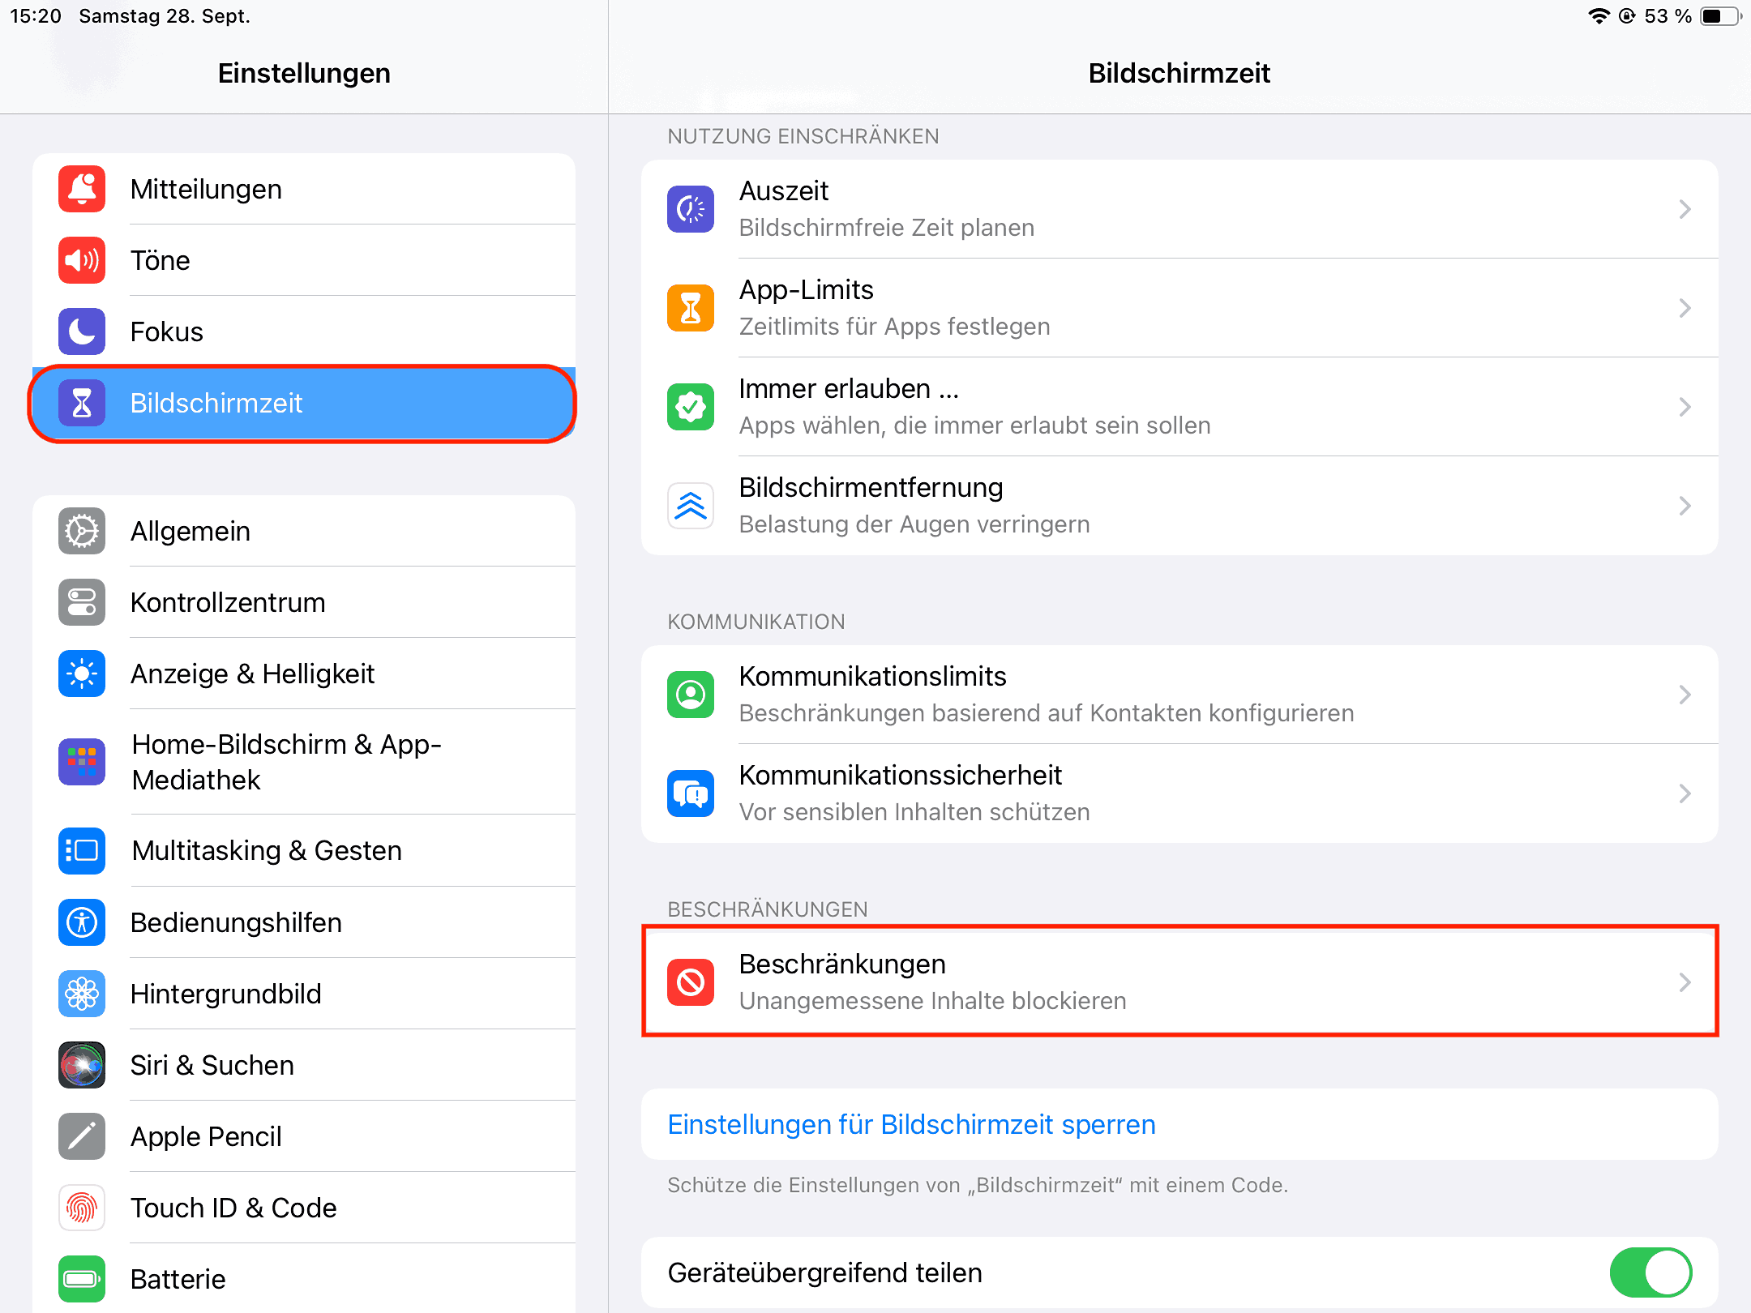
Task: Expand Auszeit row via its chevron
Action: point(1685,209)
